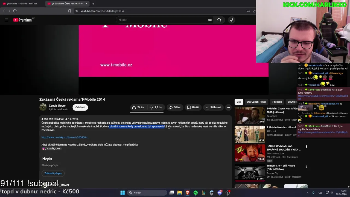Open File Explorer from taskbar
The height and width of the screenshot is (197, 350).
click(x=179, y=193)
